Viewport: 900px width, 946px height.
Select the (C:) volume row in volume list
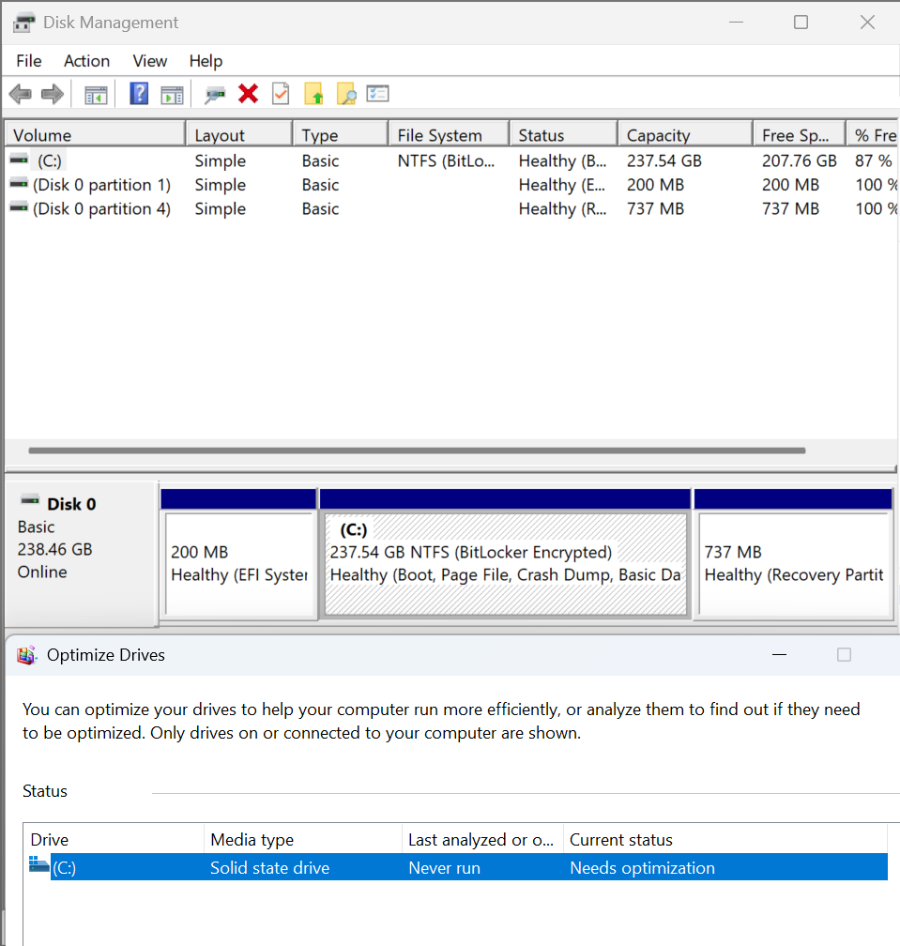tap(451, 160)
